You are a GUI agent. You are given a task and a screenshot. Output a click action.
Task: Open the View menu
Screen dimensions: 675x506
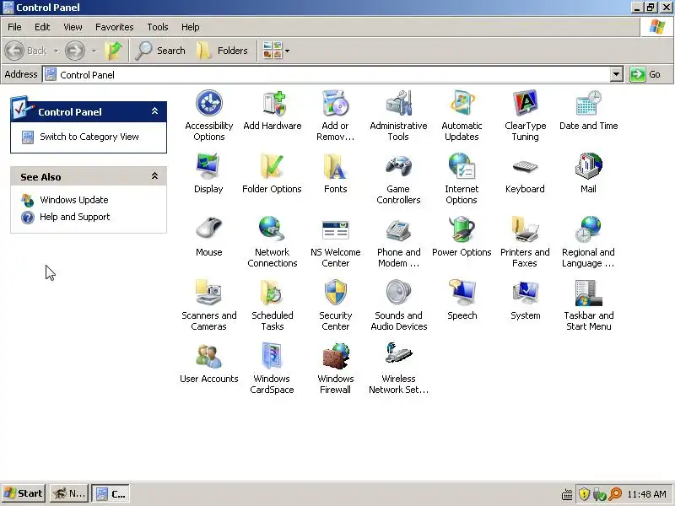(73, 27)
